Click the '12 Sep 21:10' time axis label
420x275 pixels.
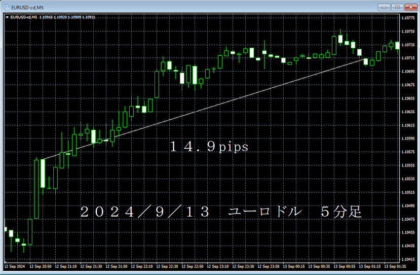[x=66, y=266]
